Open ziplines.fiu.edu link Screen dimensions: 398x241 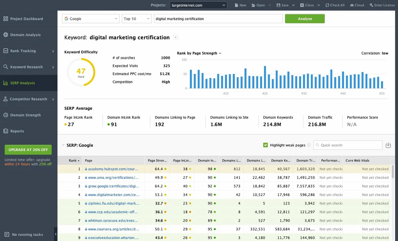[x=114, y=203]
